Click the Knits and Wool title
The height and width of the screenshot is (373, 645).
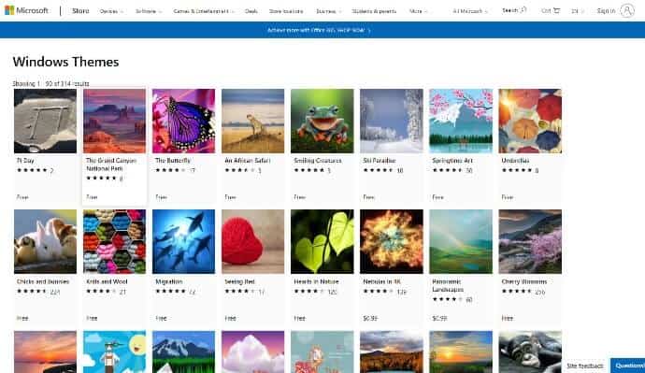coord(107,281)
